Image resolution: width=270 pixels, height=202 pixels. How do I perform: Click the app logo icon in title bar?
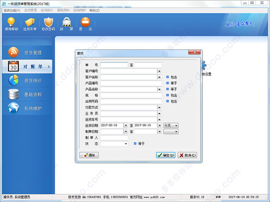(x=4, y=4)
